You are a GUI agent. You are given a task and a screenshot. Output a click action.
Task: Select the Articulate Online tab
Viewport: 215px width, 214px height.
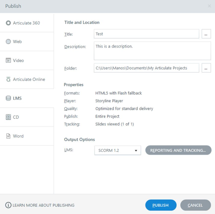27,79
